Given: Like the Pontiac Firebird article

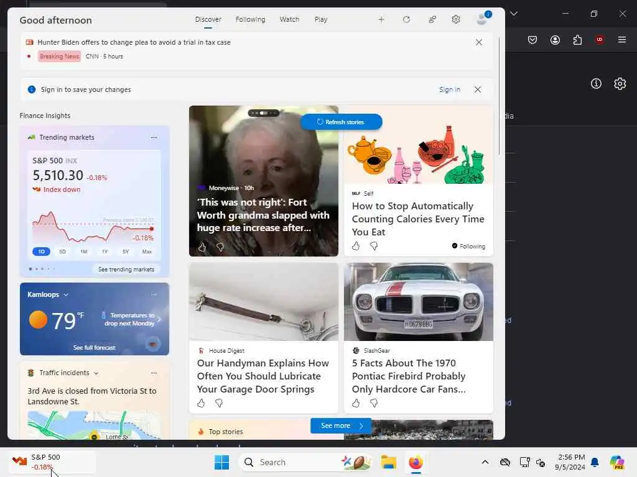Looking at the screenshot, I should 356,403.
